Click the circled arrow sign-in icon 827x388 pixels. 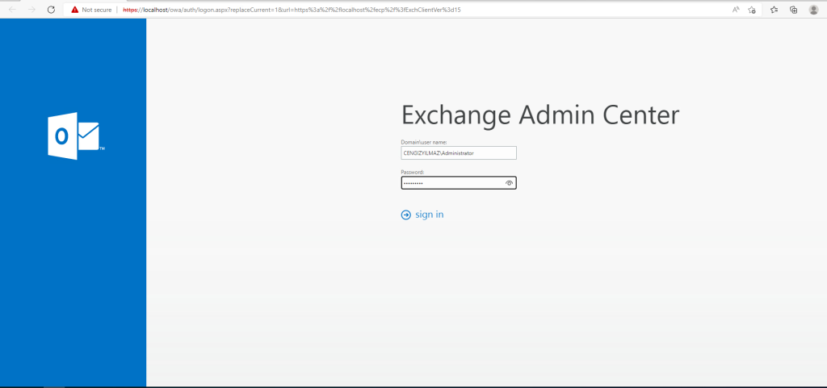point(405,215)
